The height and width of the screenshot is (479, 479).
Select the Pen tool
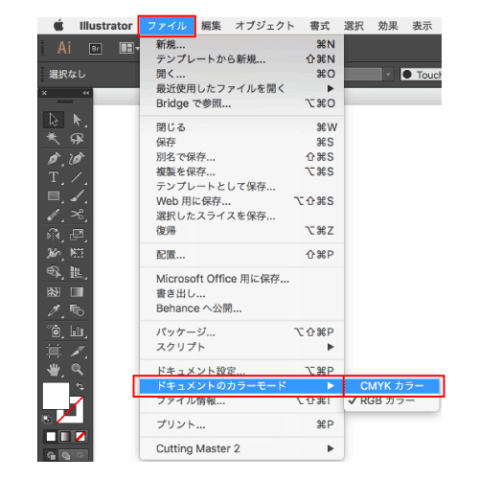pos(54,158)
